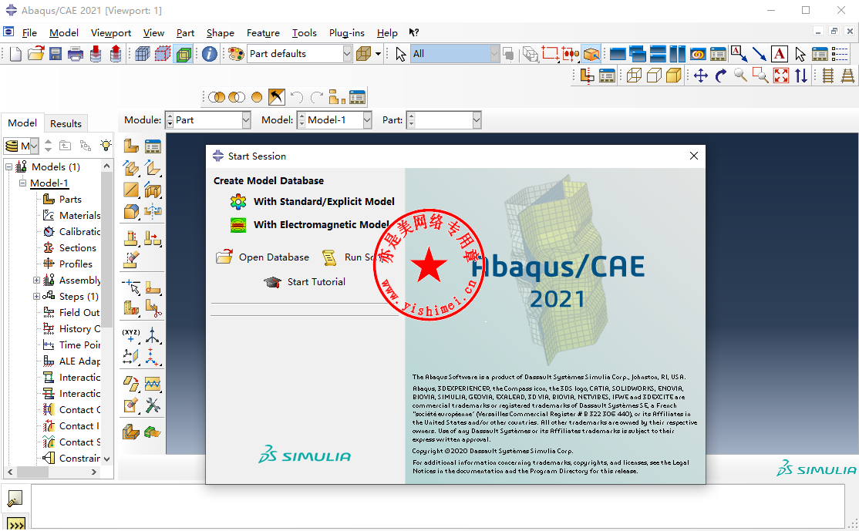This screenshot has height=531, width=859.
Task: Click the message area icon tab
Action: coord(15,498)
